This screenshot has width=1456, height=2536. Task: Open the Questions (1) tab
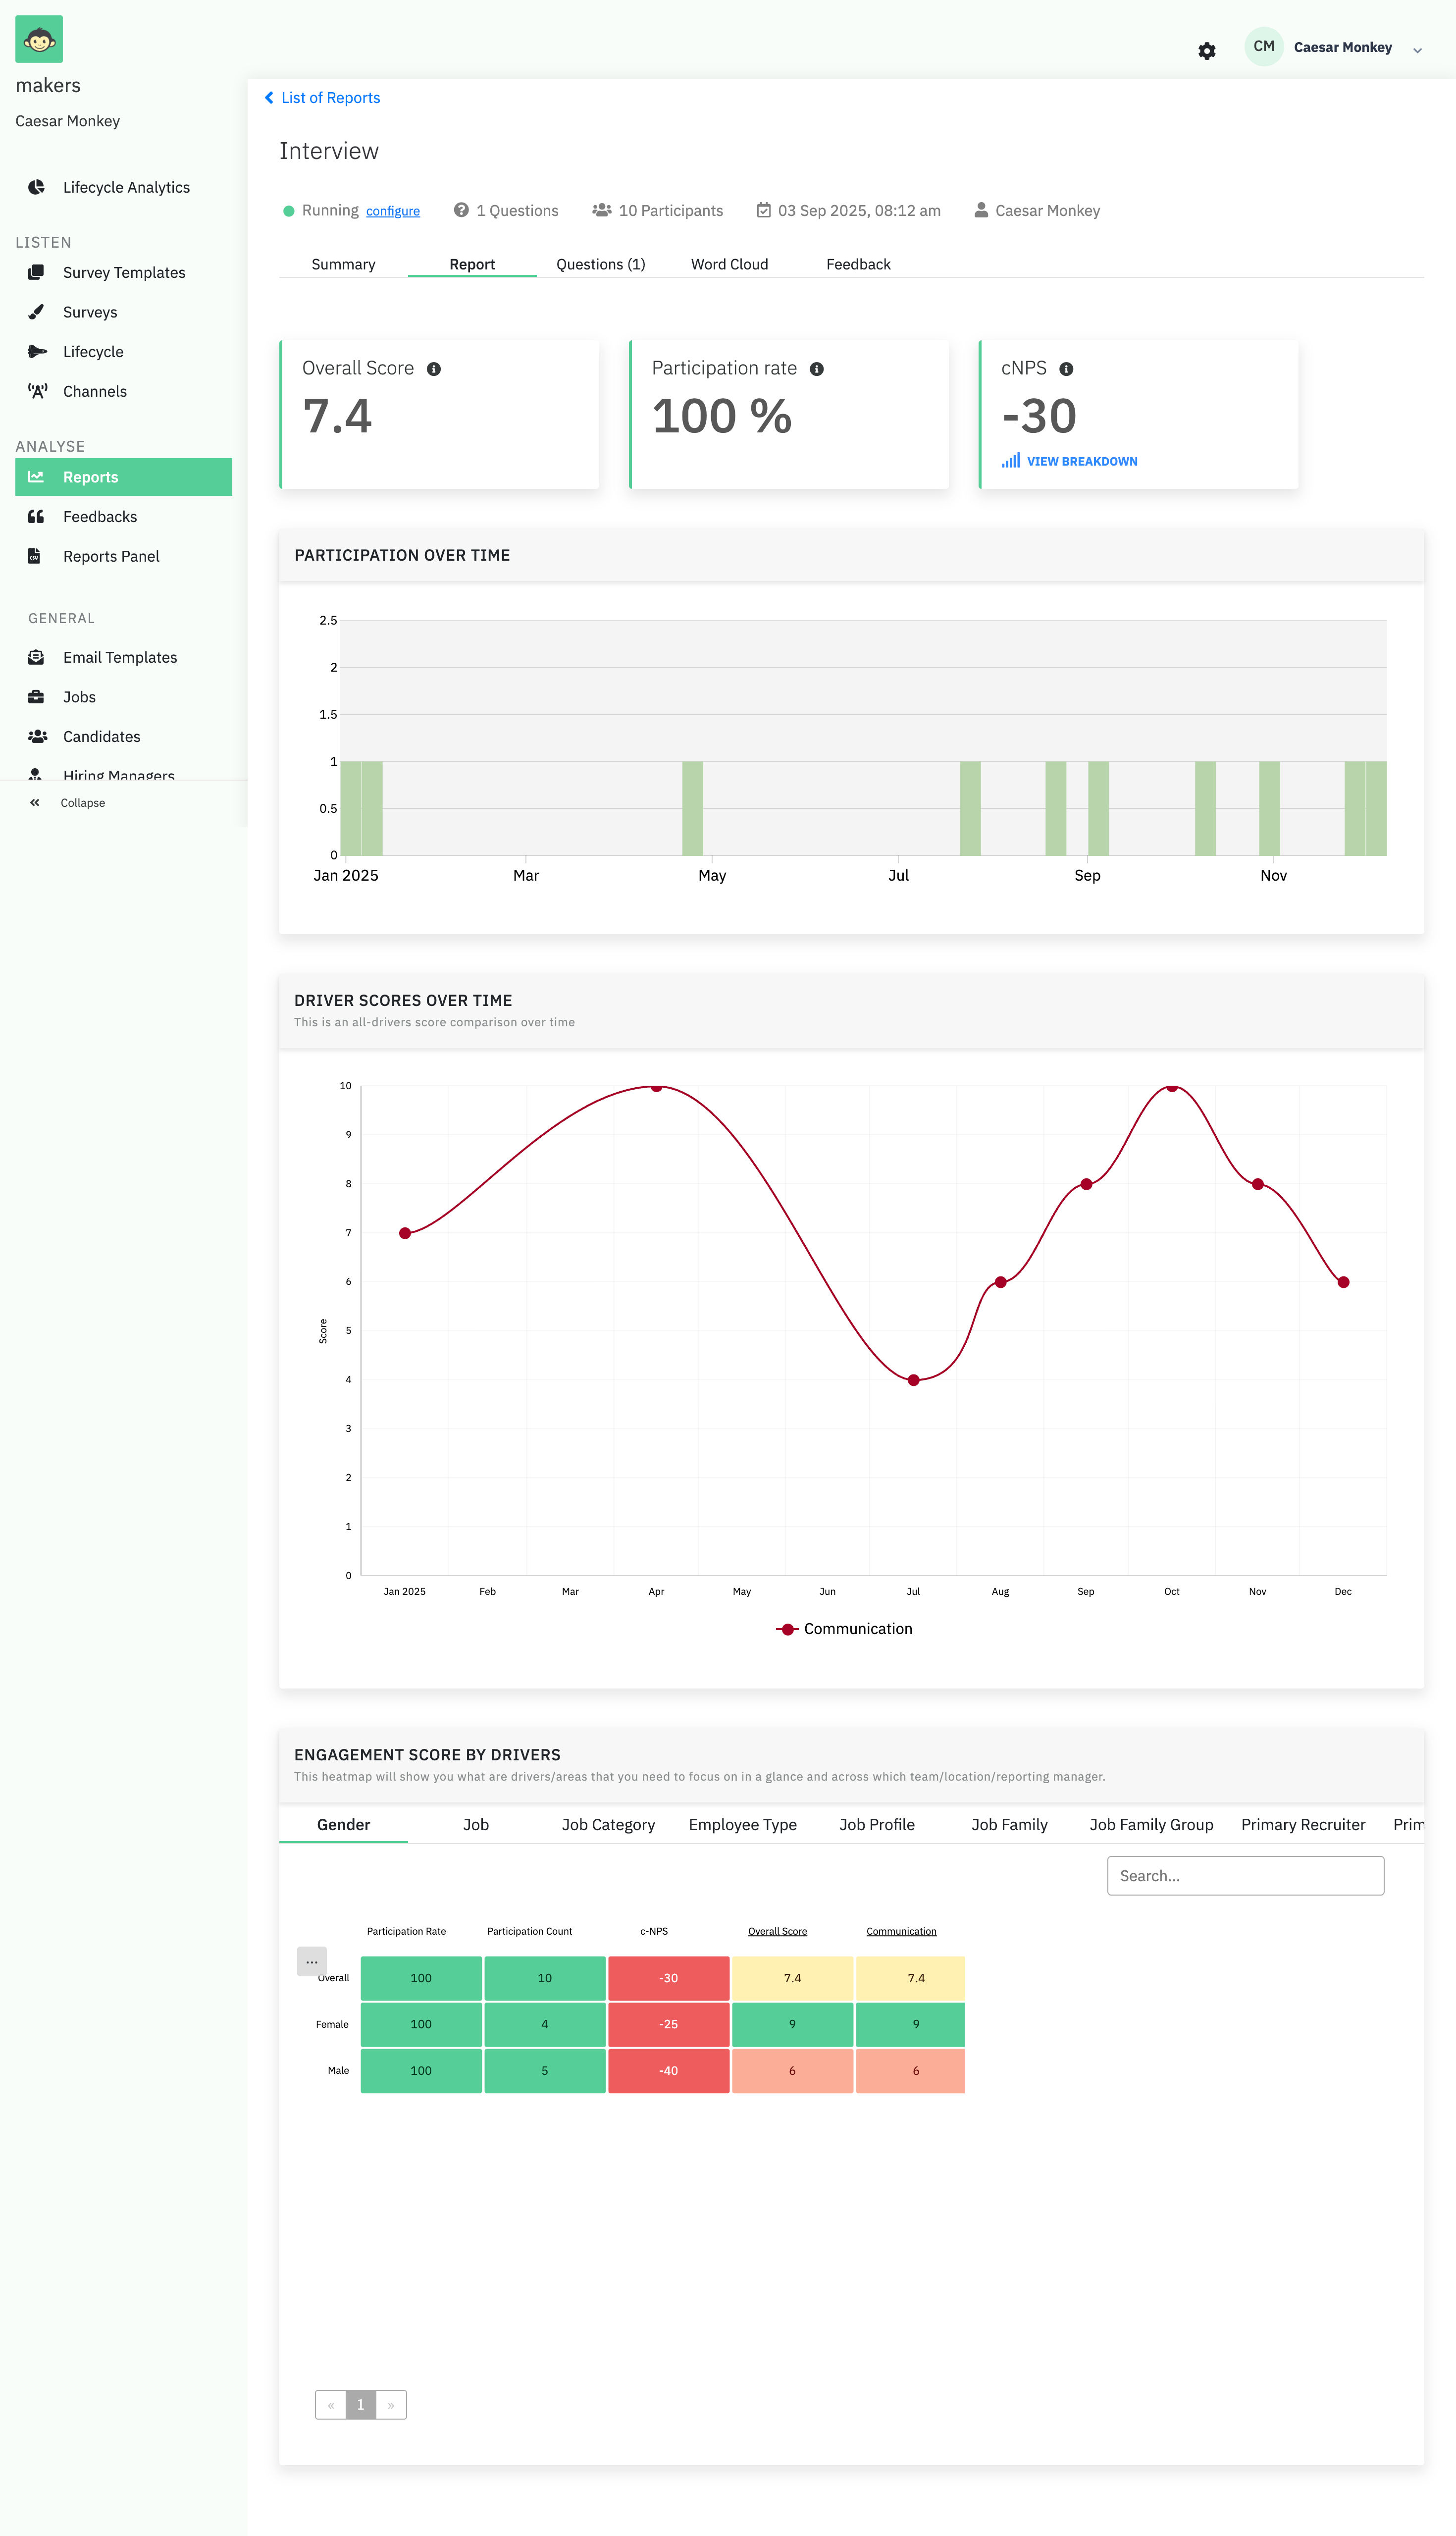click(601, 264)
